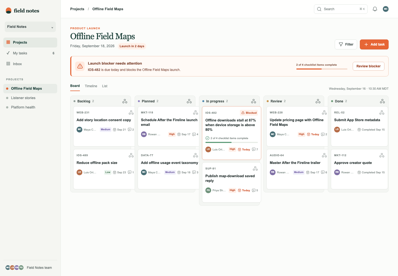Image resolution: width=398 pixels, height=276 pixels.
Task: Open Backlog column options icon
Action: point(125,101)
